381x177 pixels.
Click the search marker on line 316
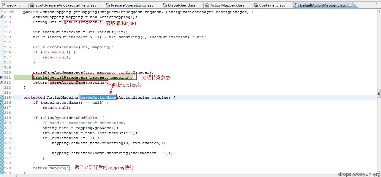(2, 103)
